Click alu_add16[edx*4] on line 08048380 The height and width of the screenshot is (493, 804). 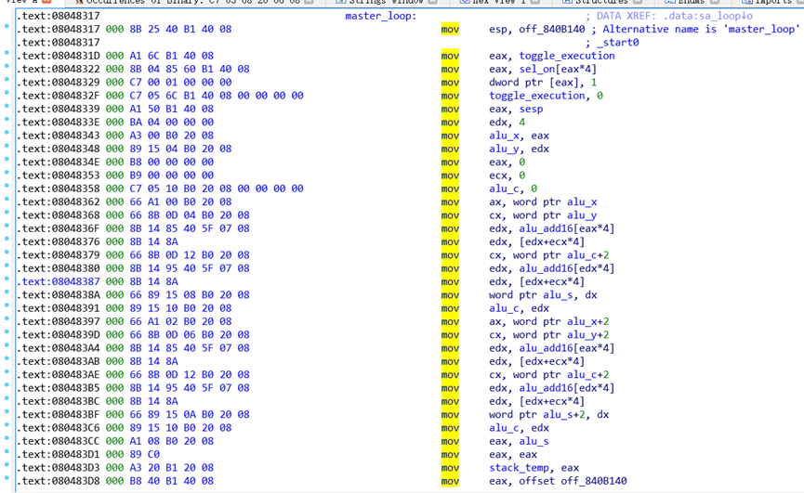tap(567, 268)
